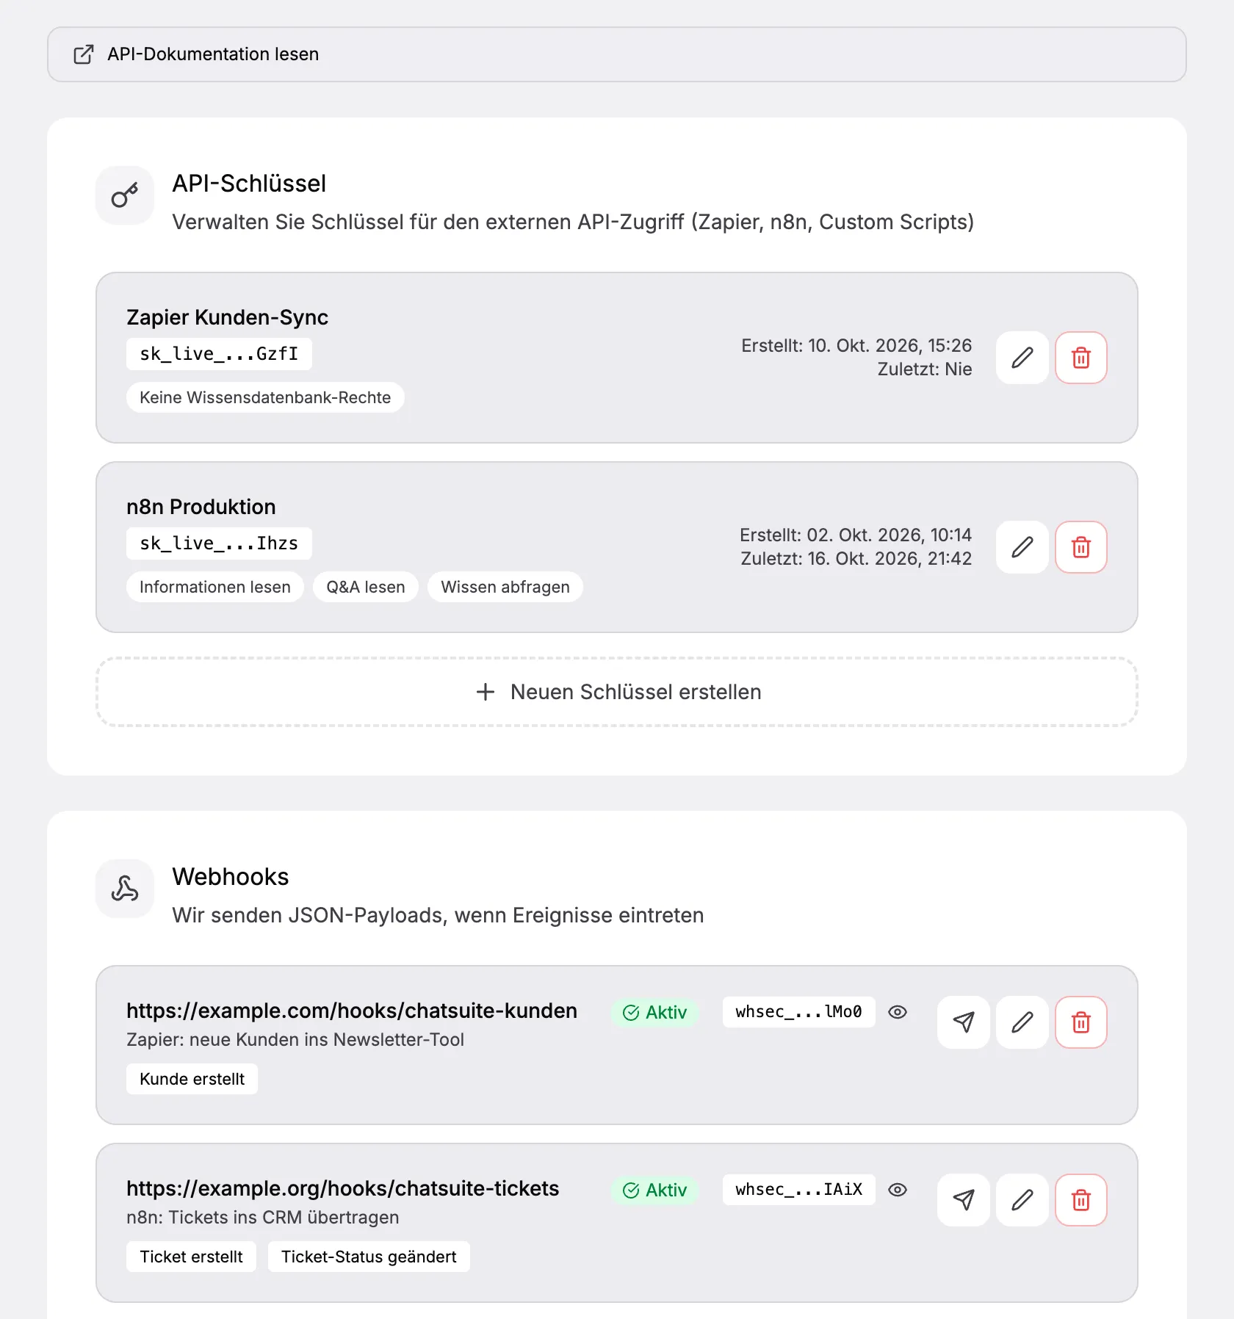Click the n8n Produktion key name
Viewport: 1234px width, 1319px height.
coord(201,507)
